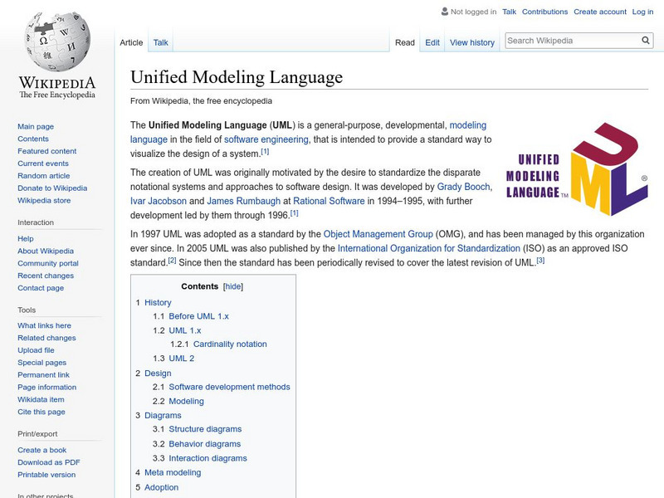Open Contributions link
The height and width of the screenshot is (498, 664).
tap(544, 12)
